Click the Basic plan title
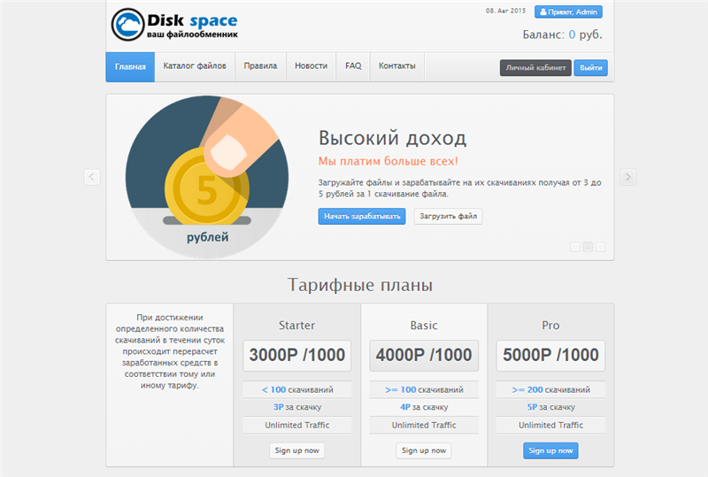Screen dimensions: 708x477 (x=424, y=326)
